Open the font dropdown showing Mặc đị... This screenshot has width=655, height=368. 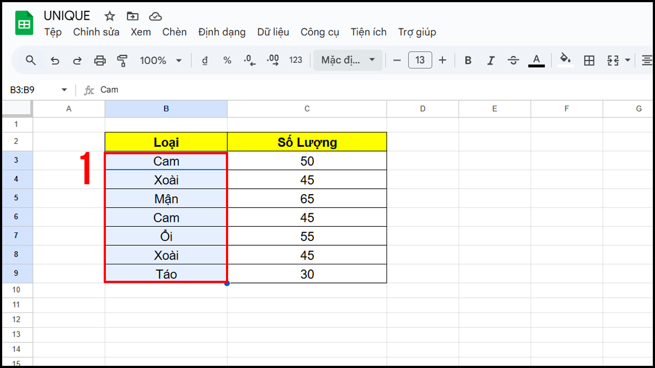click(x=348, y=60)
